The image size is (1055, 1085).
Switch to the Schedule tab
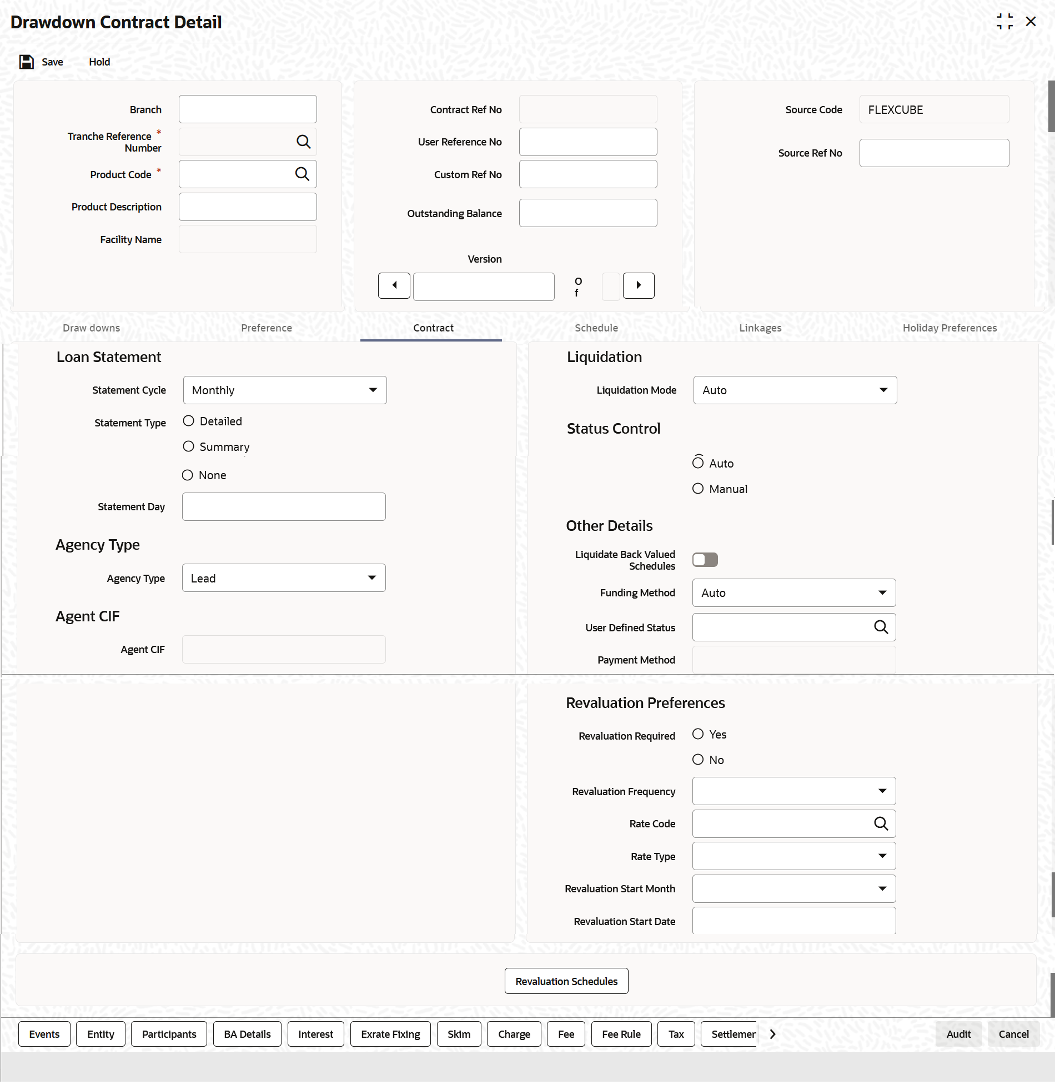tap(595, 328)
